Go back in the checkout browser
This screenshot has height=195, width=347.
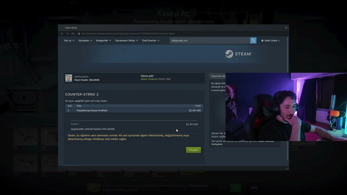coord(62,34)
